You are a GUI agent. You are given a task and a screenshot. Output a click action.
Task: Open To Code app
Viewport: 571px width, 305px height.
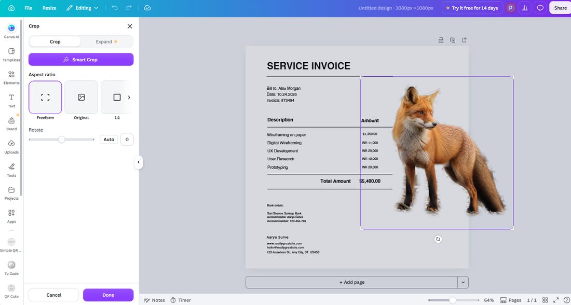click(11, 268)
